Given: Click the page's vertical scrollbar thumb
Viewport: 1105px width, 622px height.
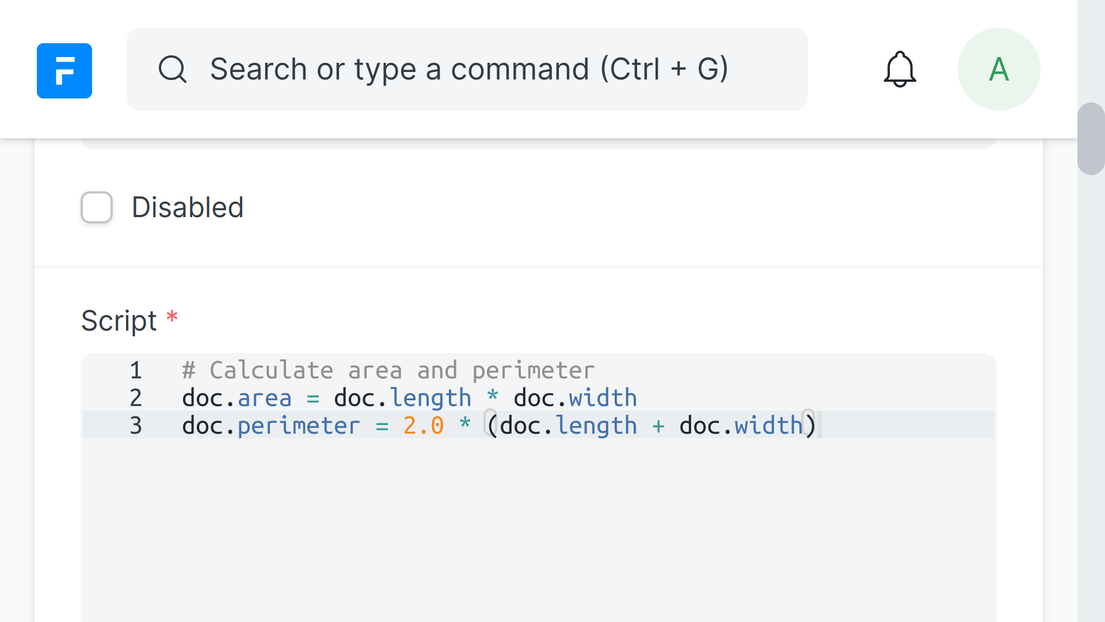Looking at the screenshot, I should tap(1091, 139).
